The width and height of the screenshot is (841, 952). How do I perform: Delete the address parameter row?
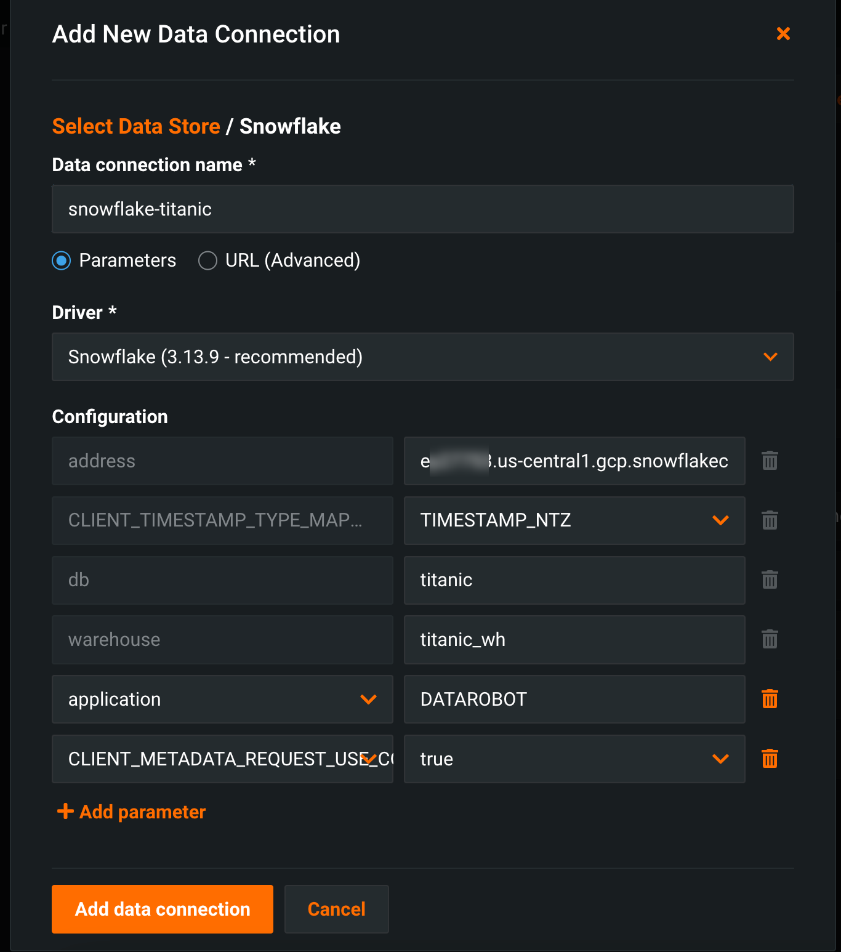pyautogui.click(x=770, y=461)
